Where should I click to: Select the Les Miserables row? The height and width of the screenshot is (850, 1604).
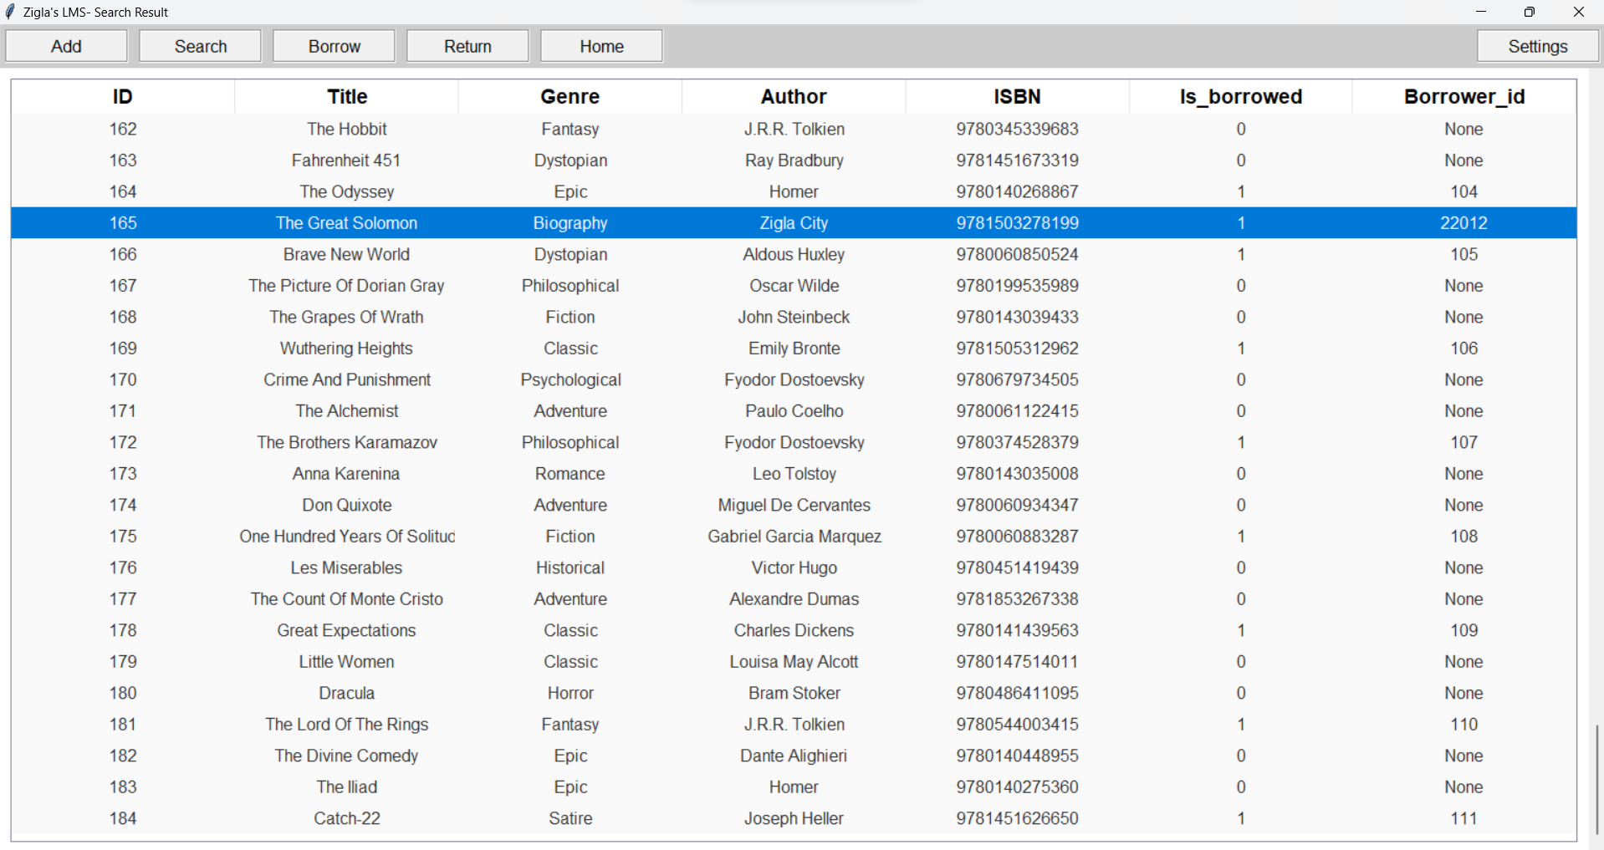346,568
